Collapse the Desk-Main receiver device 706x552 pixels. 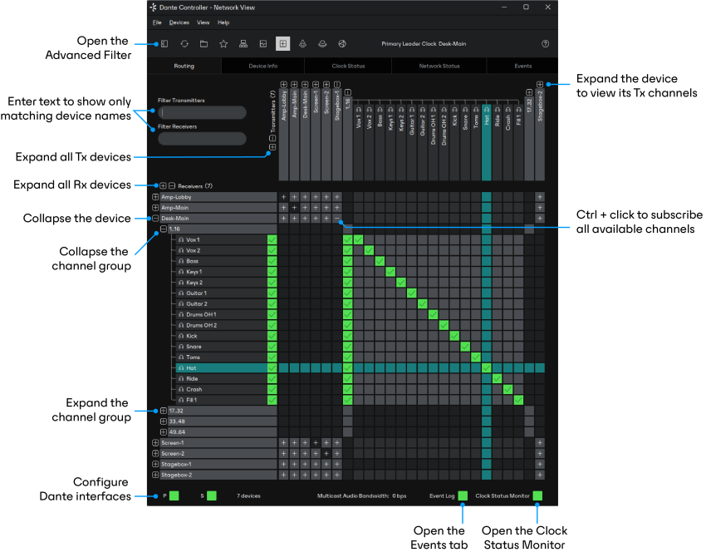point(155,218)
